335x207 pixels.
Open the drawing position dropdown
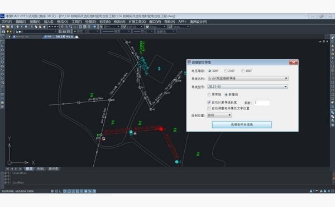(219, 115)
